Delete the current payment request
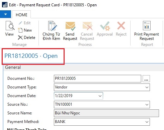164x130 pixels. pyautogui.click(x=26, y=38)
